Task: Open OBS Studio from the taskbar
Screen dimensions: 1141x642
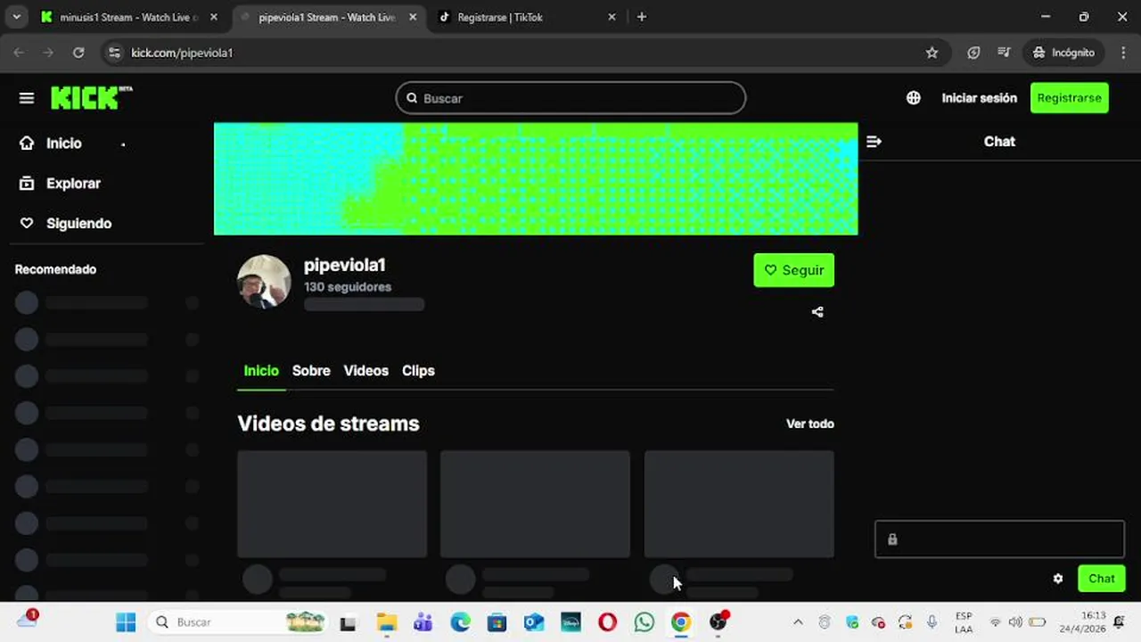Action: point(718,622)
